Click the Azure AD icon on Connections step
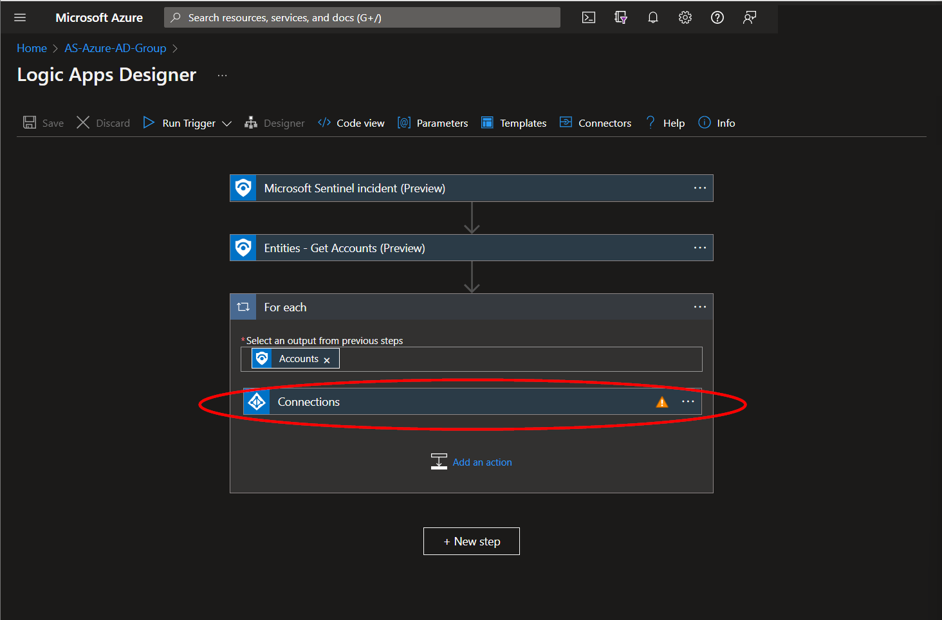 point(257,401)
